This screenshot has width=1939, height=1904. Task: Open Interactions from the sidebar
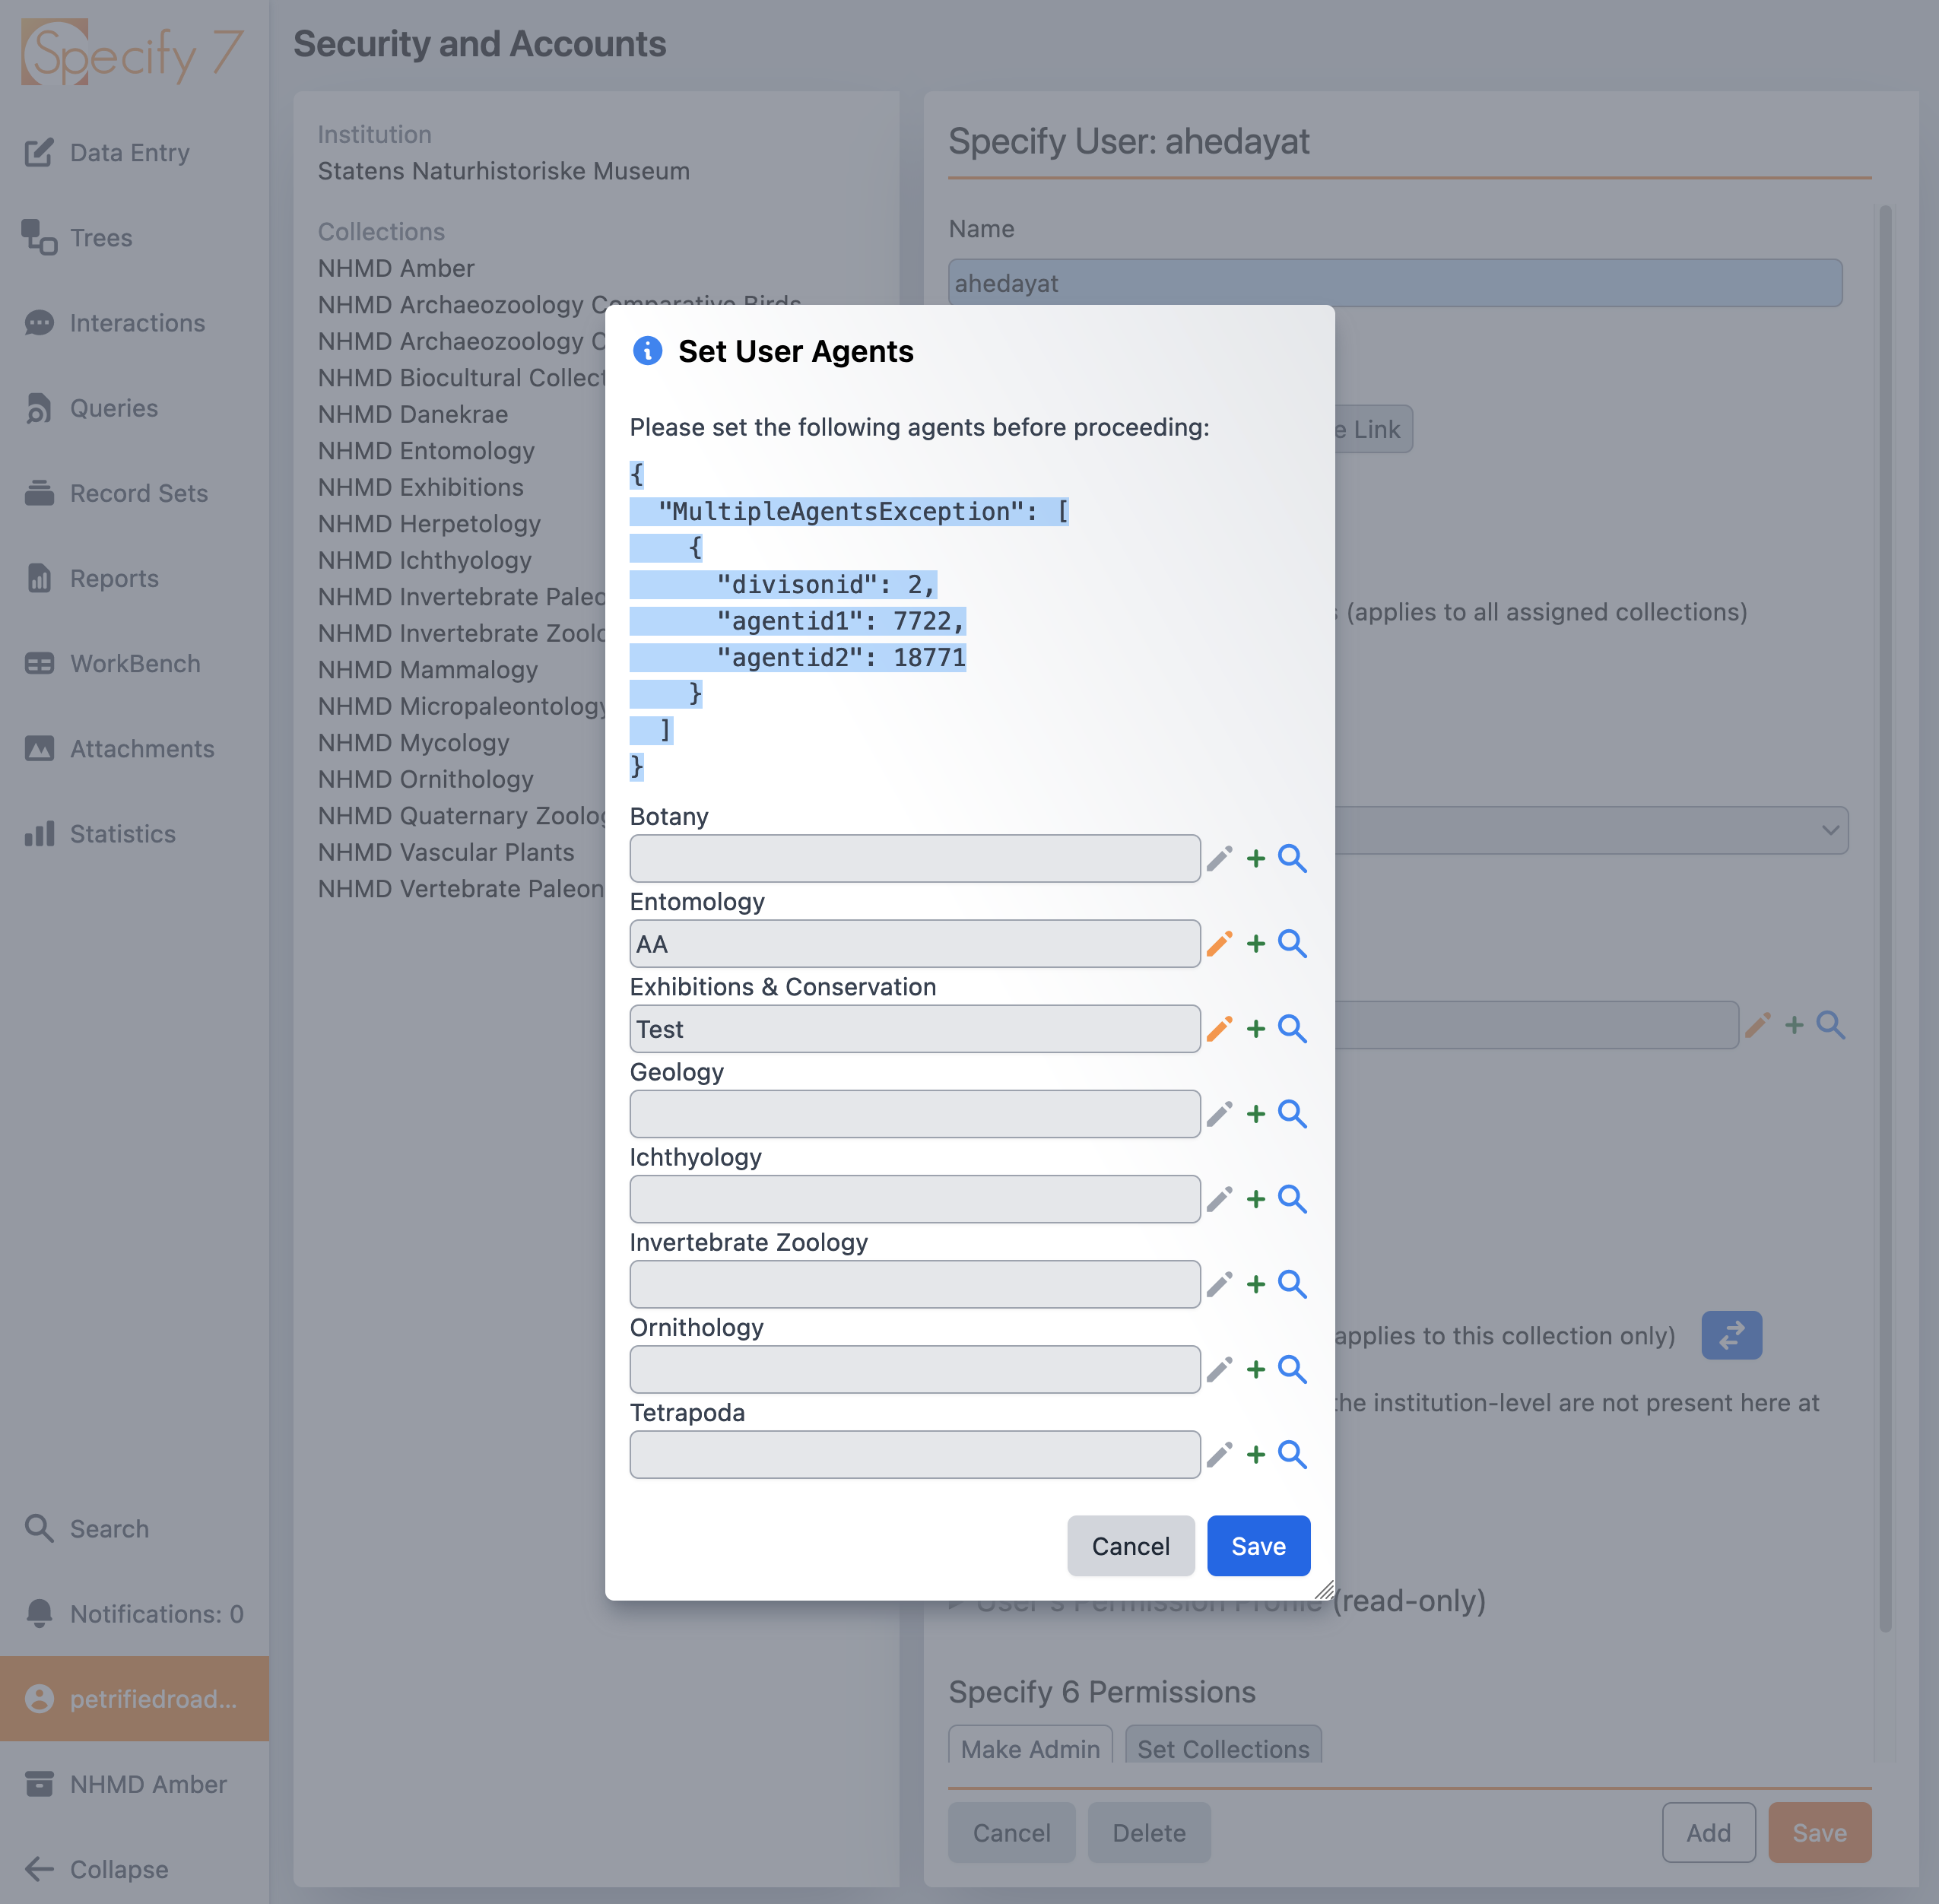[136, 322]
